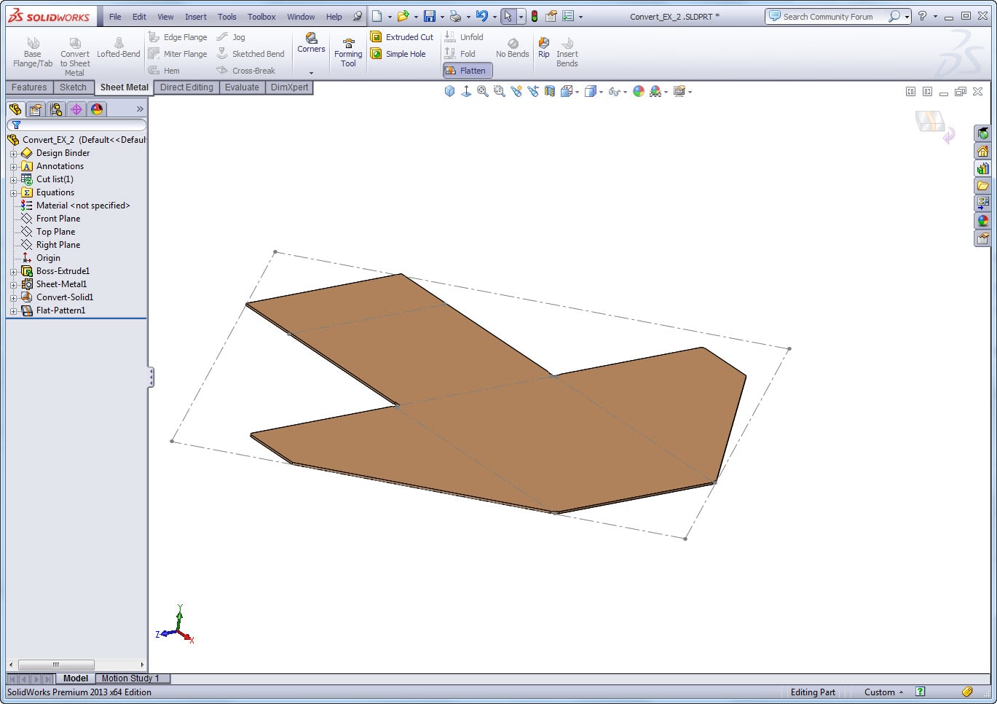Select the Base Flange/Tab tool
The image size is (997, 704).
click(32, 51)
